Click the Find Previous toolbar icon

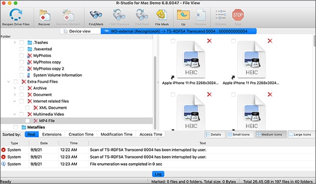(119, 15)
